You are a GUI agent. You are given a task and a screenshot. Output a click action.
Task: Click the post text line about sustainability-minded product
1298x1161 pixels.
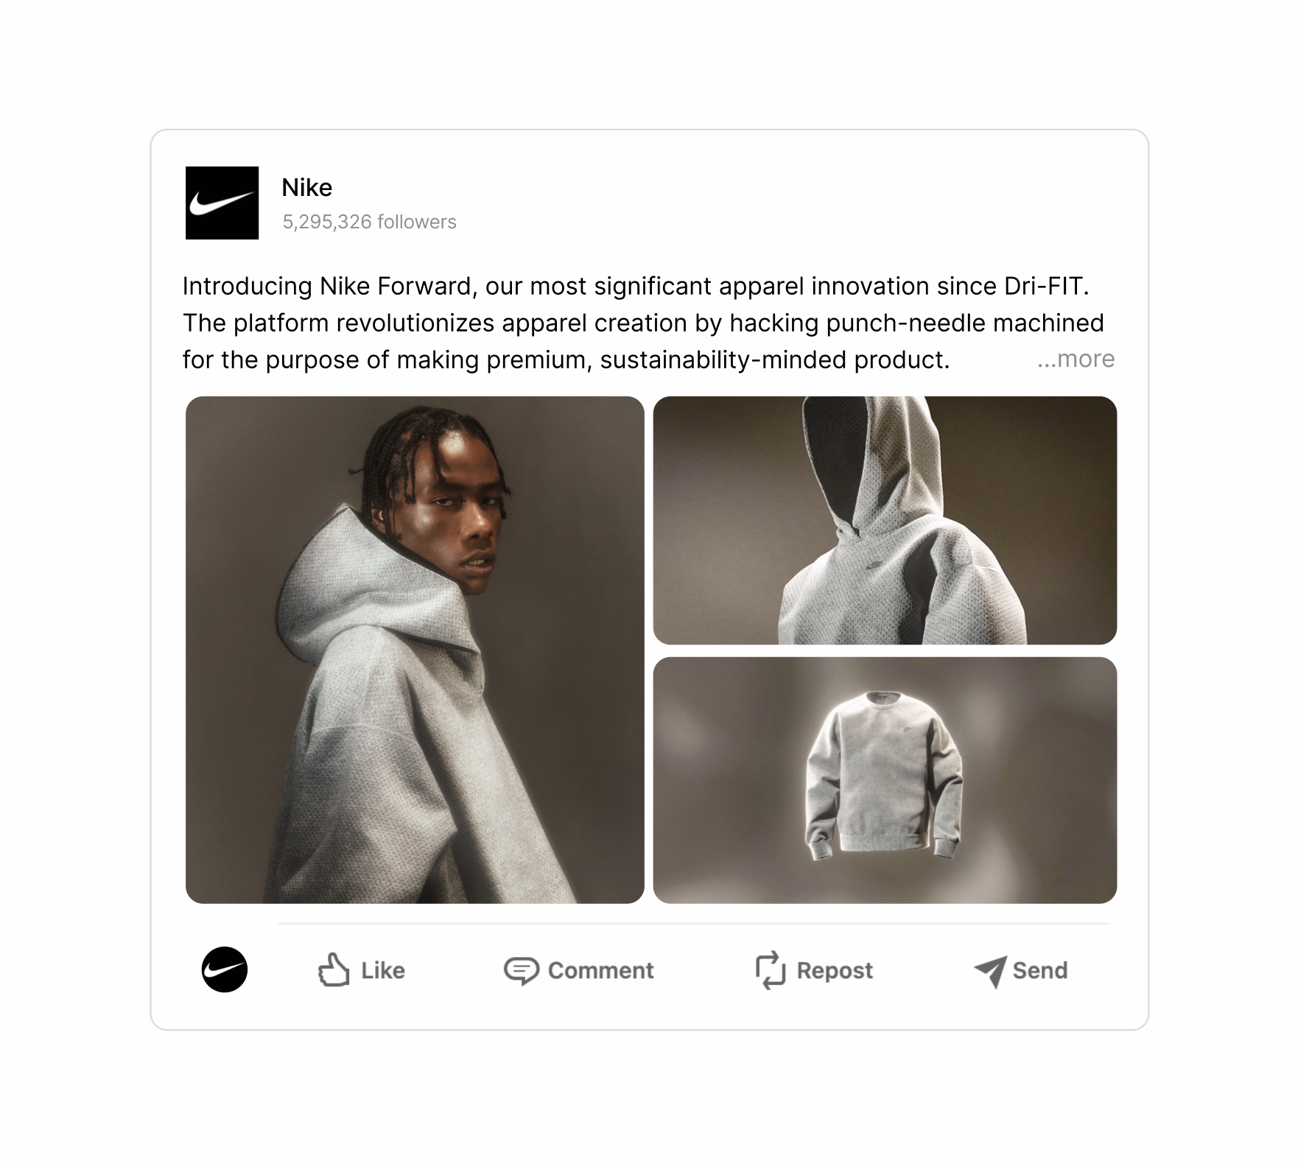(x=566, y=359)
